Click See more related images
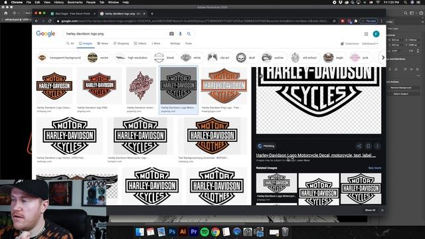Screen dimensions: 425x239 (375, 168)
